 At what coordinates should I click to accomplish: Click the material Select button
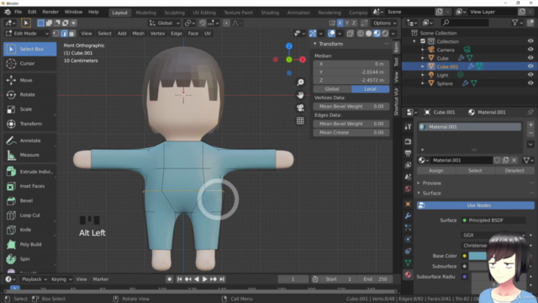(x=475, y=171)
